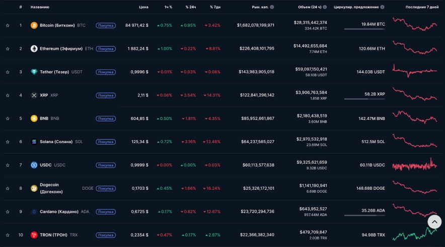Click the XRP coin logo icon
The width and height of the screenshot is (445, 247).
pos(34,95)
